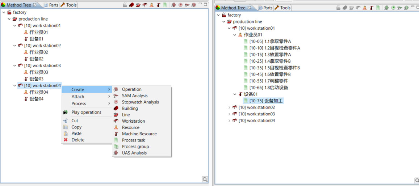Select [10-35] 1.5目视检查零件B in right tree

coord(275,68)
